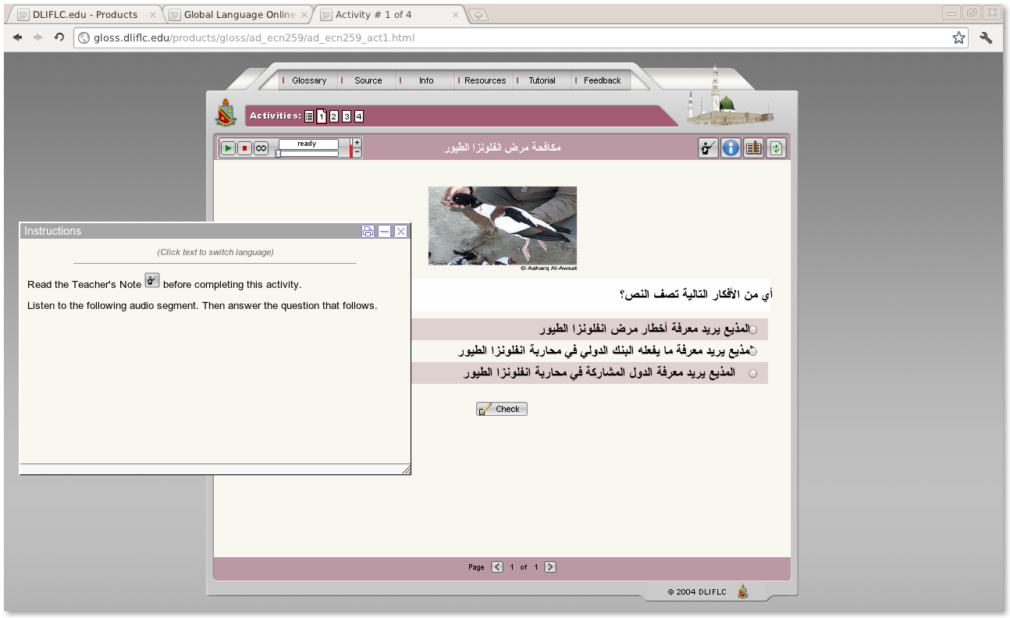Reload the page
The height and width of the screenshot is (618, 1010).
tap(59, 37)
